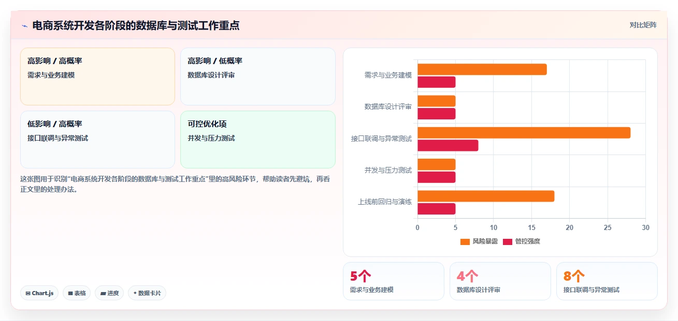Open the 5个 stat card
Viewport: 678px width, 321px height.
coord(394,281)
